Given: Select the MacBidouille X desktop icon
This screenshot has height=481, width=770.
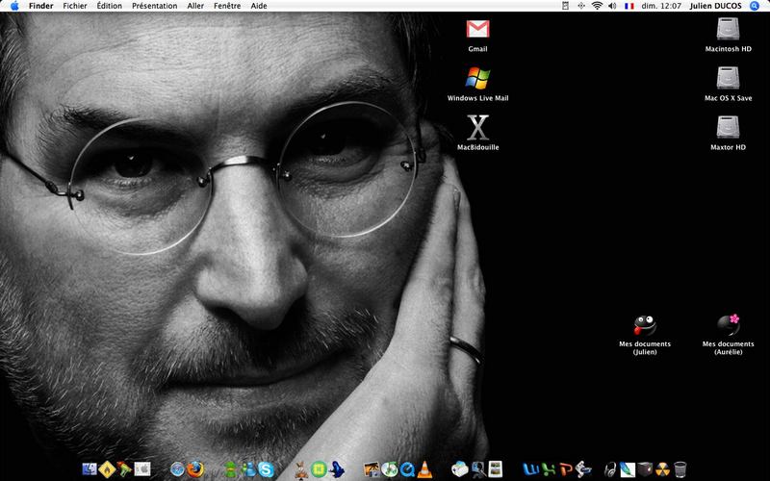Looking at the screenshot, I should pyautogui.click(x=477, y=128).
